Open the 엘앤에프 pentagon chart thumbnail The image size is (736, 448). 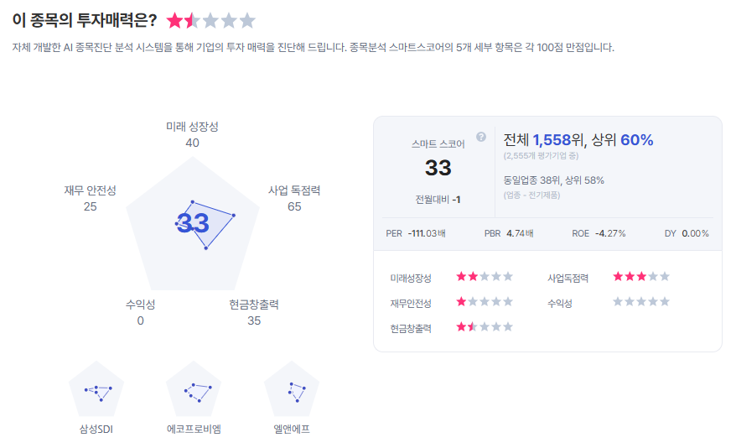coord(291,390)
